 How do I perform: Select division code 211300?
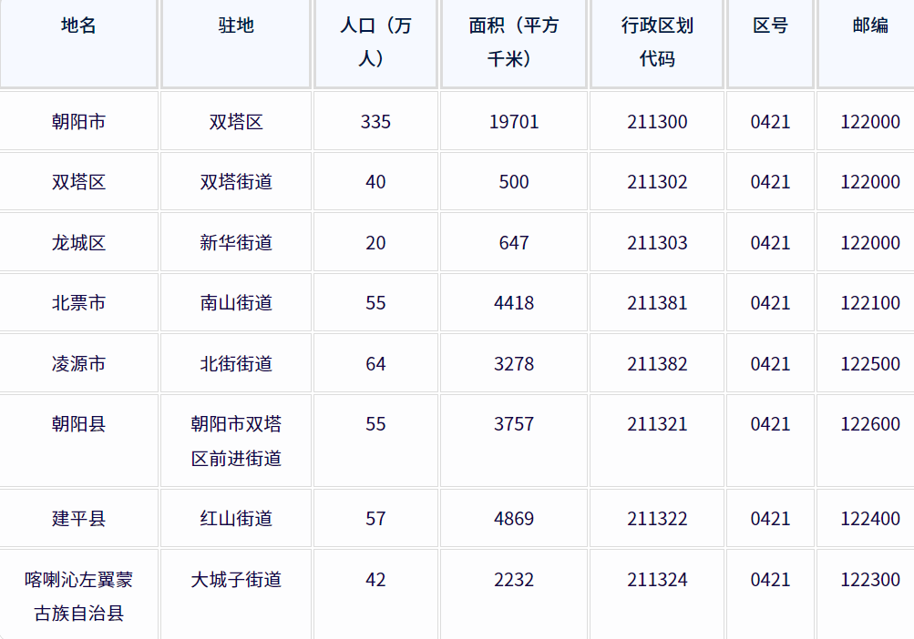pyautogui.click(x=657, y=121)
